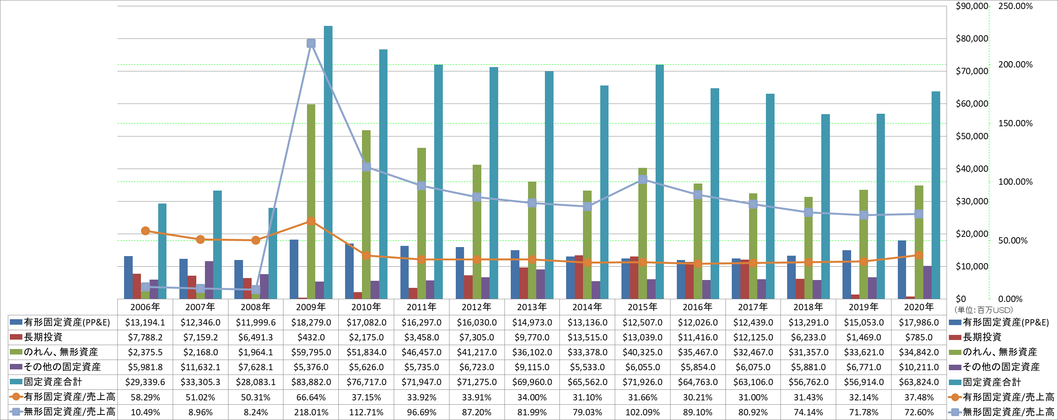Click the $11,632.1 other fixed assets cell

point(200,367)
